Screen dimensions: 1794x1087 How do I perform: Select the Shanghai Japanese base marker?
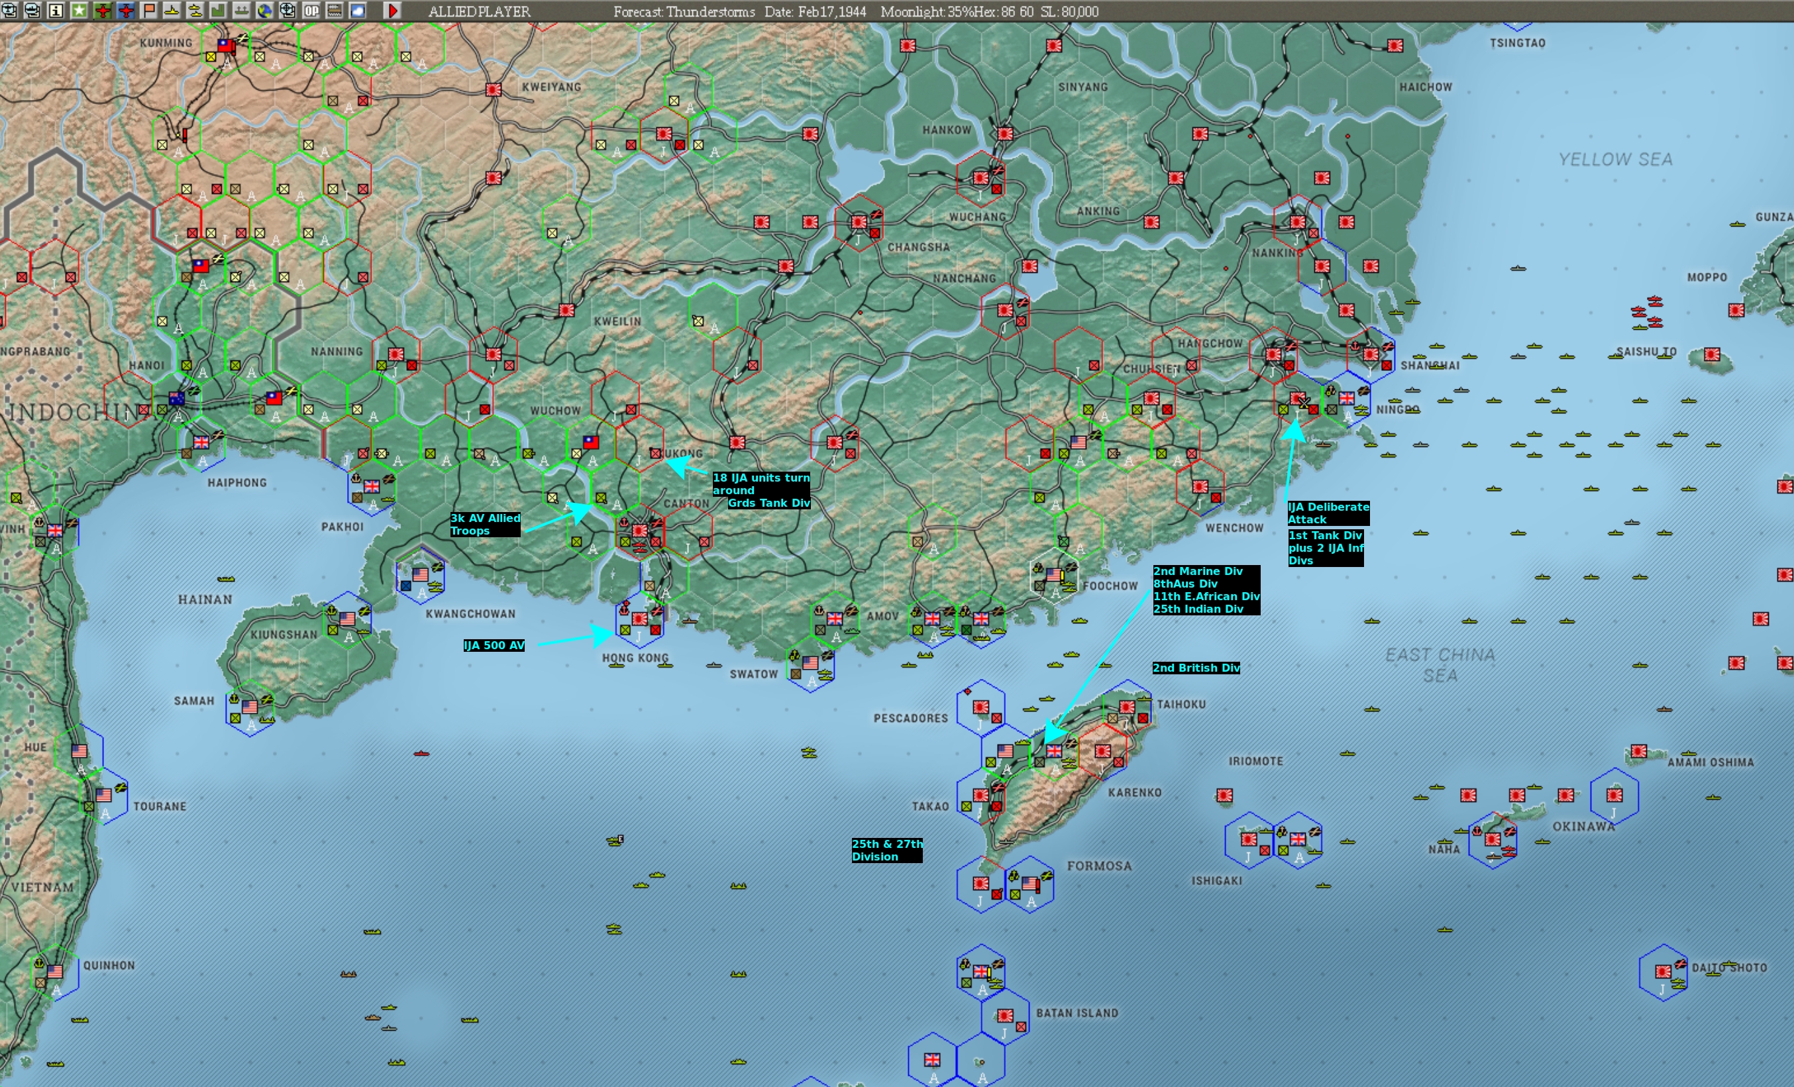pos(1370,354)
